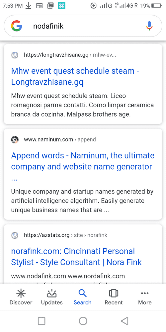Select the Search tab magnifier icon
Viewport: 166px width, 332px height.
(82, 293)
